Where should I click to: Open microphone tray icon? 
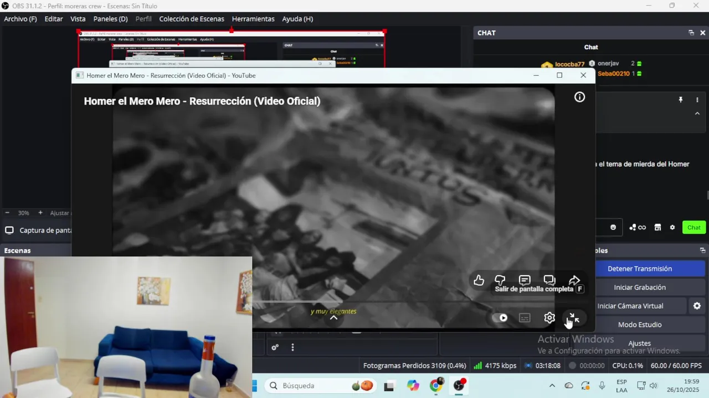tap(602, 385)
